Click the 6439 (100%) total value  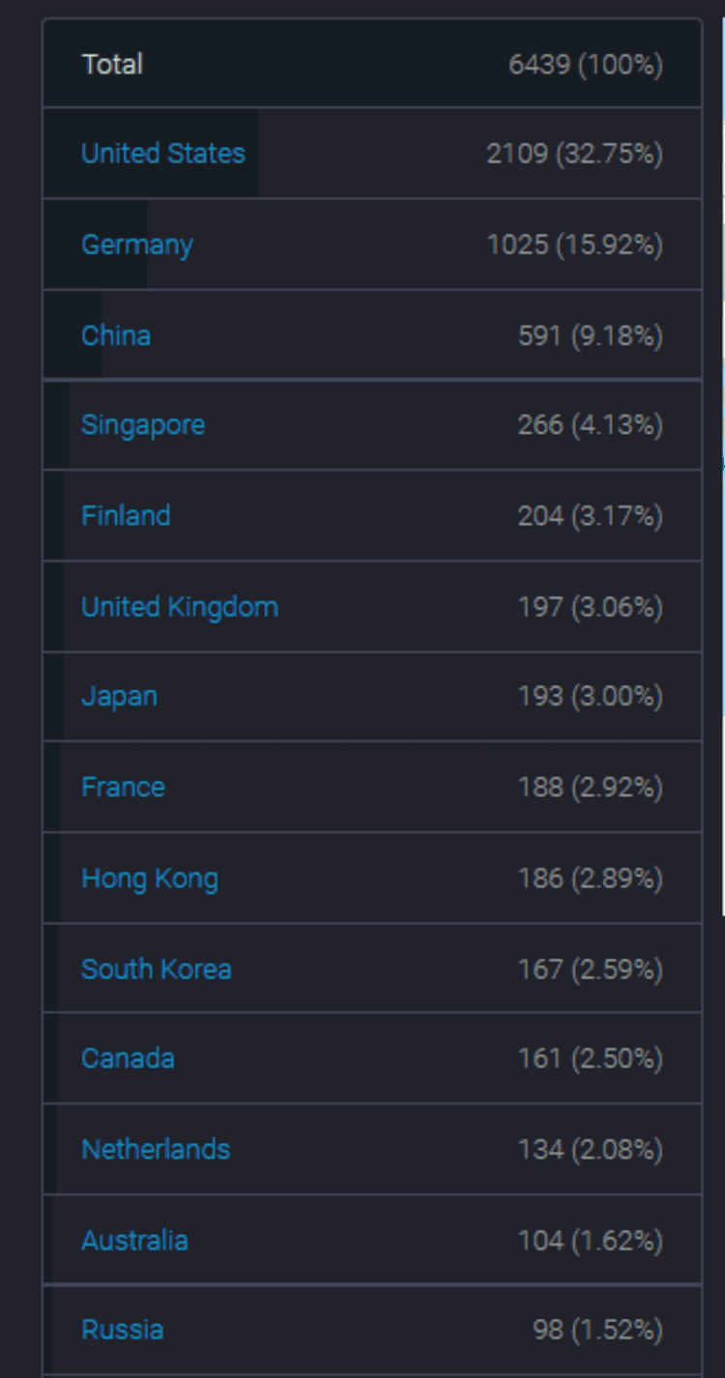pyautogui.click(x=586, y=65)
